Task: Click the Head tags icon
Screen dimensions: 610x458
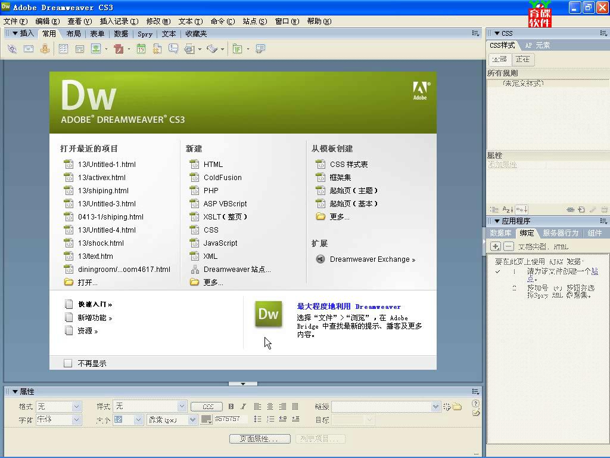Action: click(189, 49)
